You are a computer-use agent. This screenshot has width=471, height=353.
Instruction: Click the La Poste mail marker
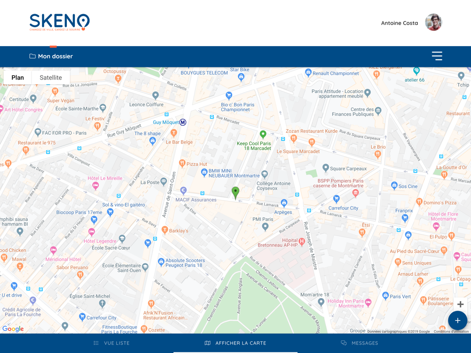tap(163, 181)
